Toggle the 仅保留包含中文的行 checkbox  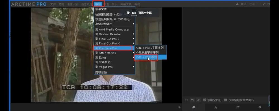click(x=226, y=100)
